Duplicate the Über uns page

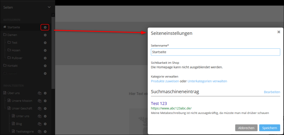[39, 93]
